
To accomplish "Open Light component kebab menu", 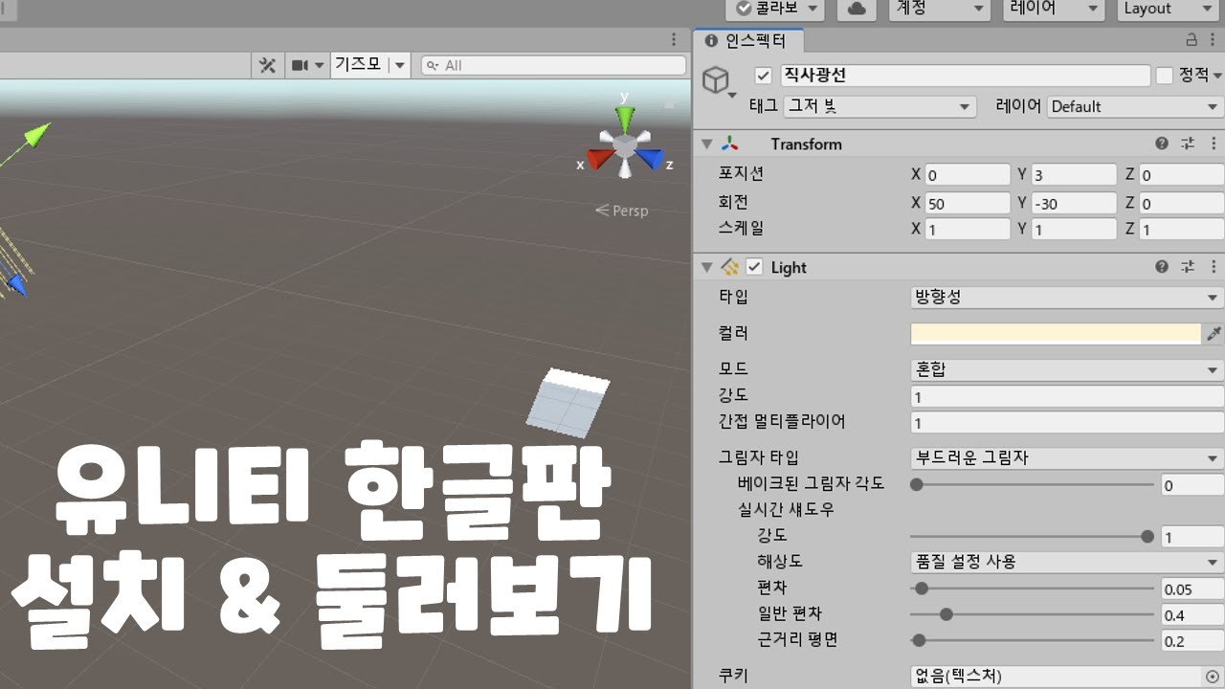I will pos(1214,267).
